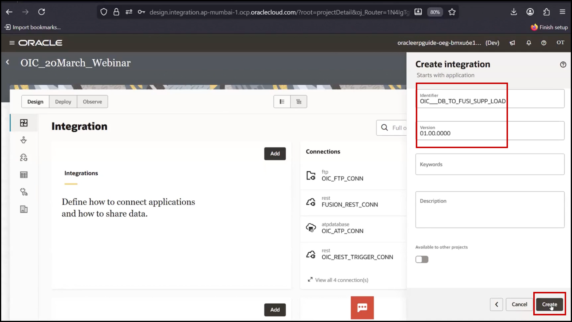Reload the current page
This screenshot has width=572, height=322.
point(41,12)
